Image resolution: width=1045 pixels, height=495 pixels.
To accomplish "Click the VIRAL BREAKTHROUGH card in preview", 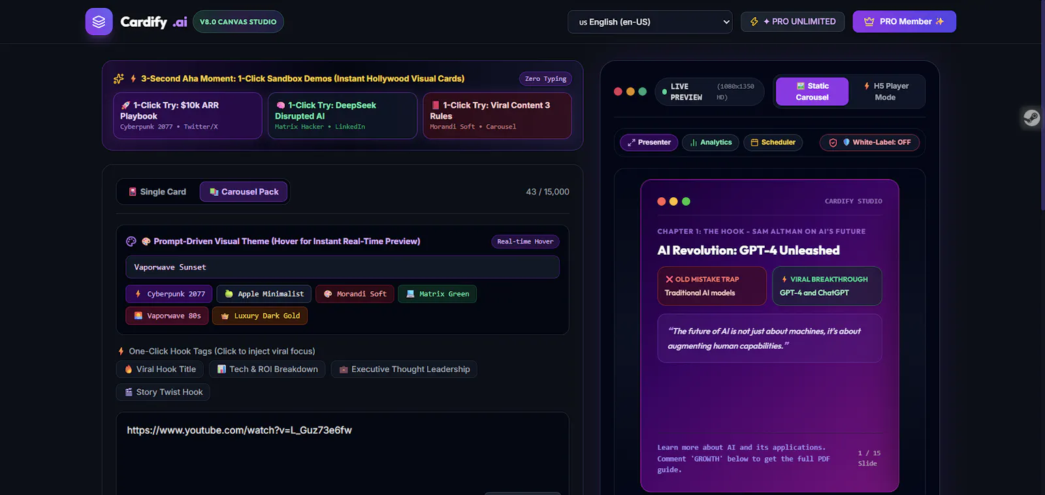I will (x=827, y=286).
